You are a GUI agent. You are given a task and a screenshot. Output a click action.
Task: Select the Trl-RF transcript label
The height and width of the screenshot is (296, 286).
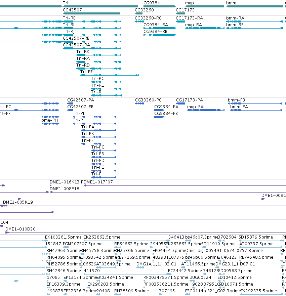click(86, 72)
